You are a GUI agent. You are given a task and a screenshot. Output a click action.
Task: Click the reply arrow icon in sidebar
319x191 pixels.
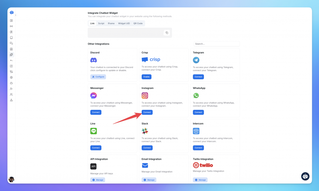point(12,60)
